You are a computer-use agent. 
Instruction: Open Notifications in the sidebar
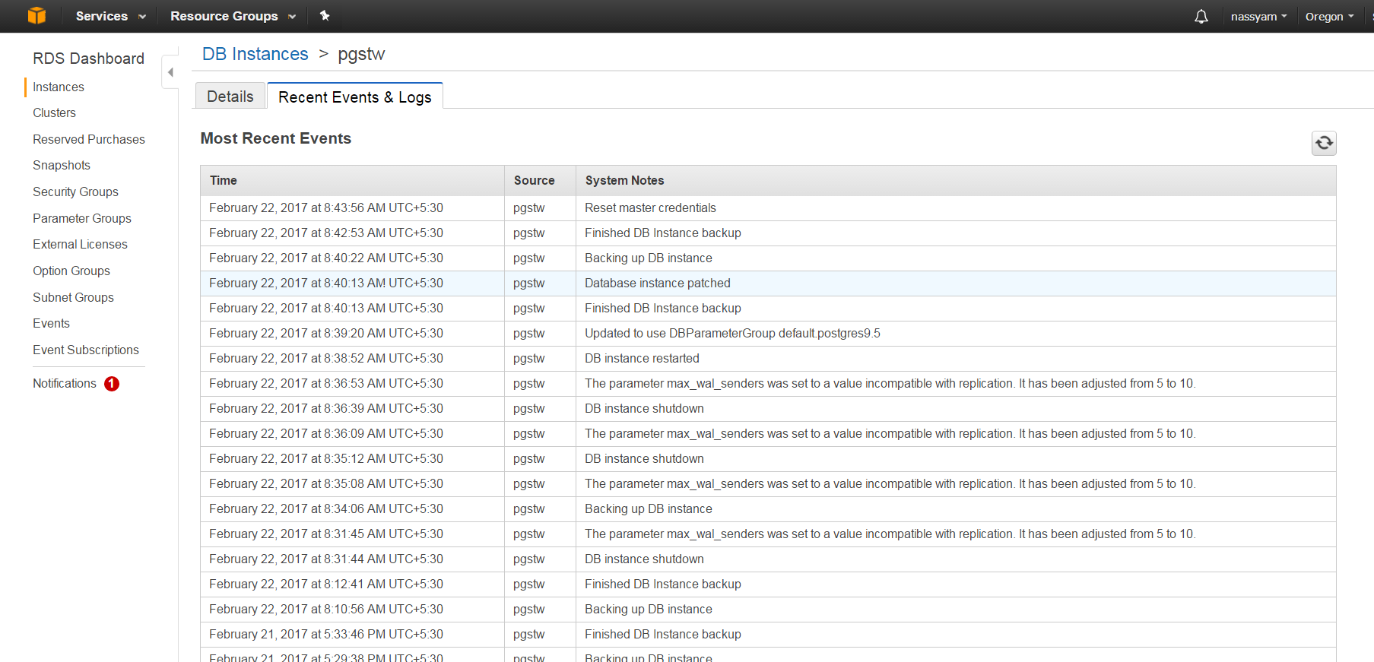tap(65, 383)
